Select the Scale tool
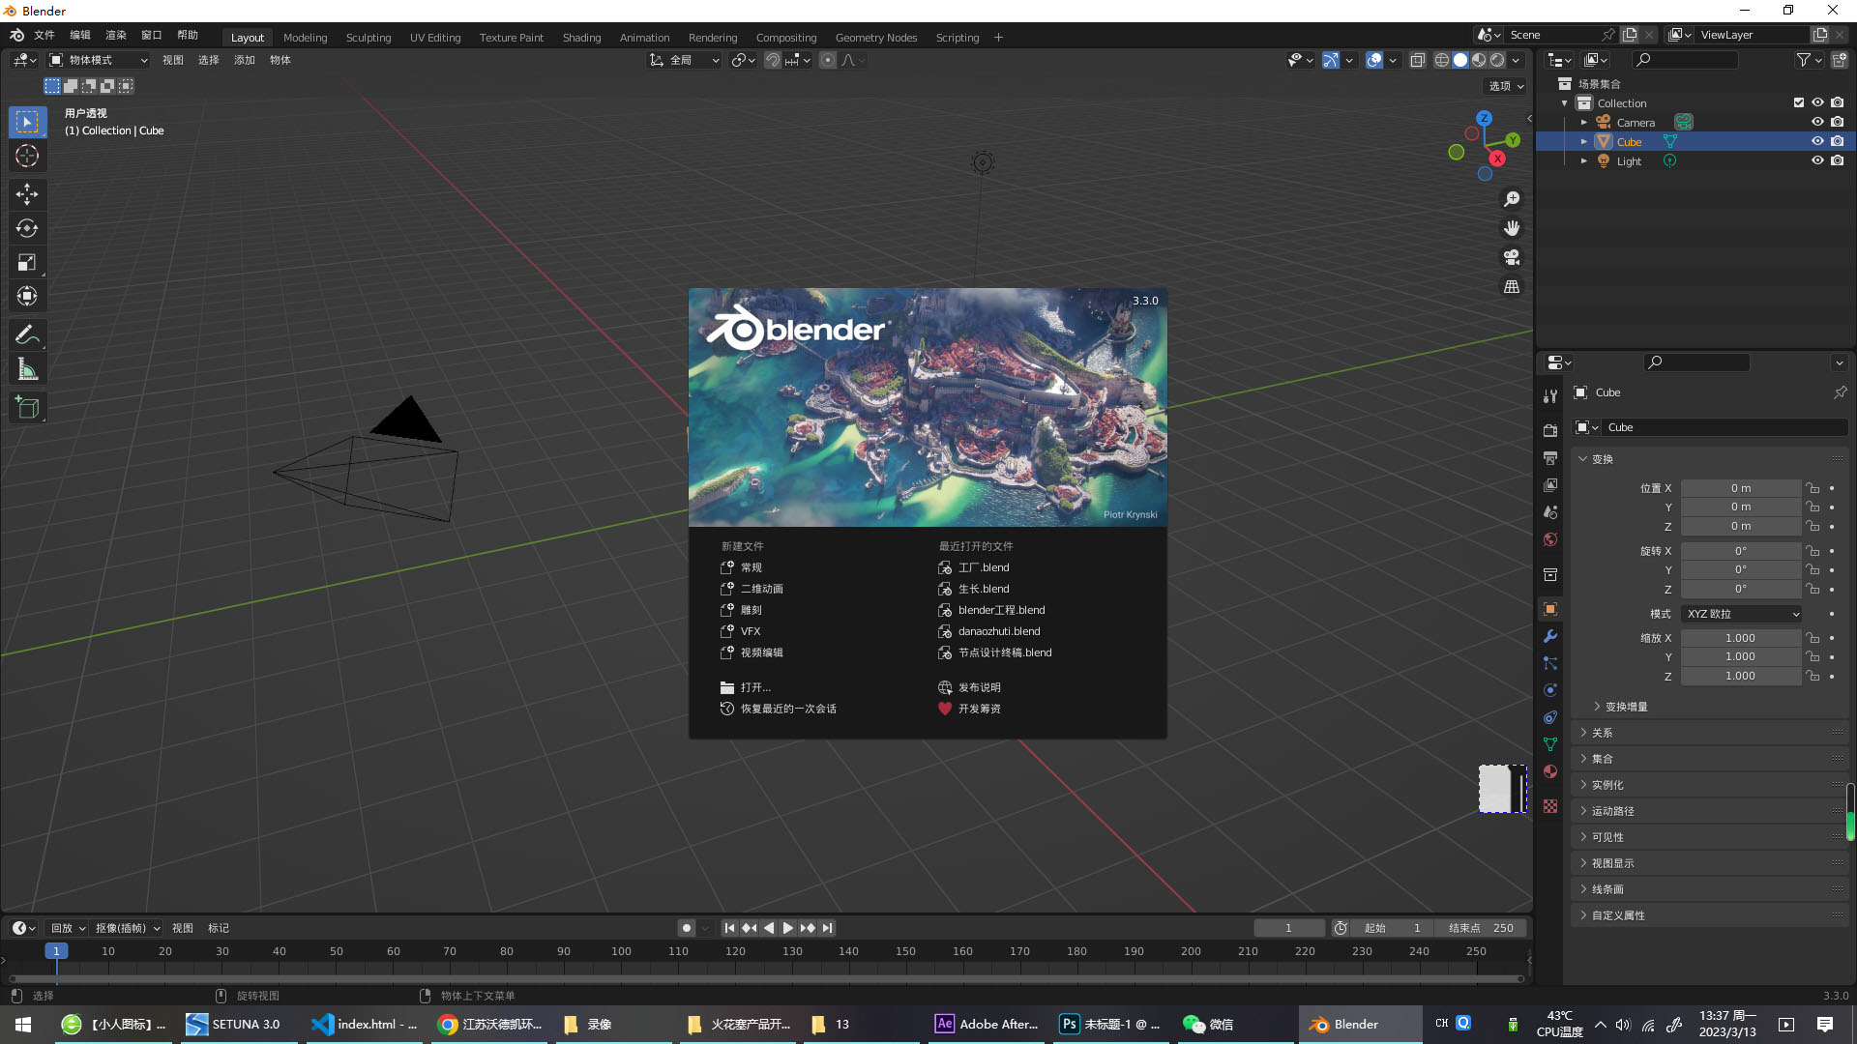Screen dimensions: 1857x1044 tap(27, 262)
